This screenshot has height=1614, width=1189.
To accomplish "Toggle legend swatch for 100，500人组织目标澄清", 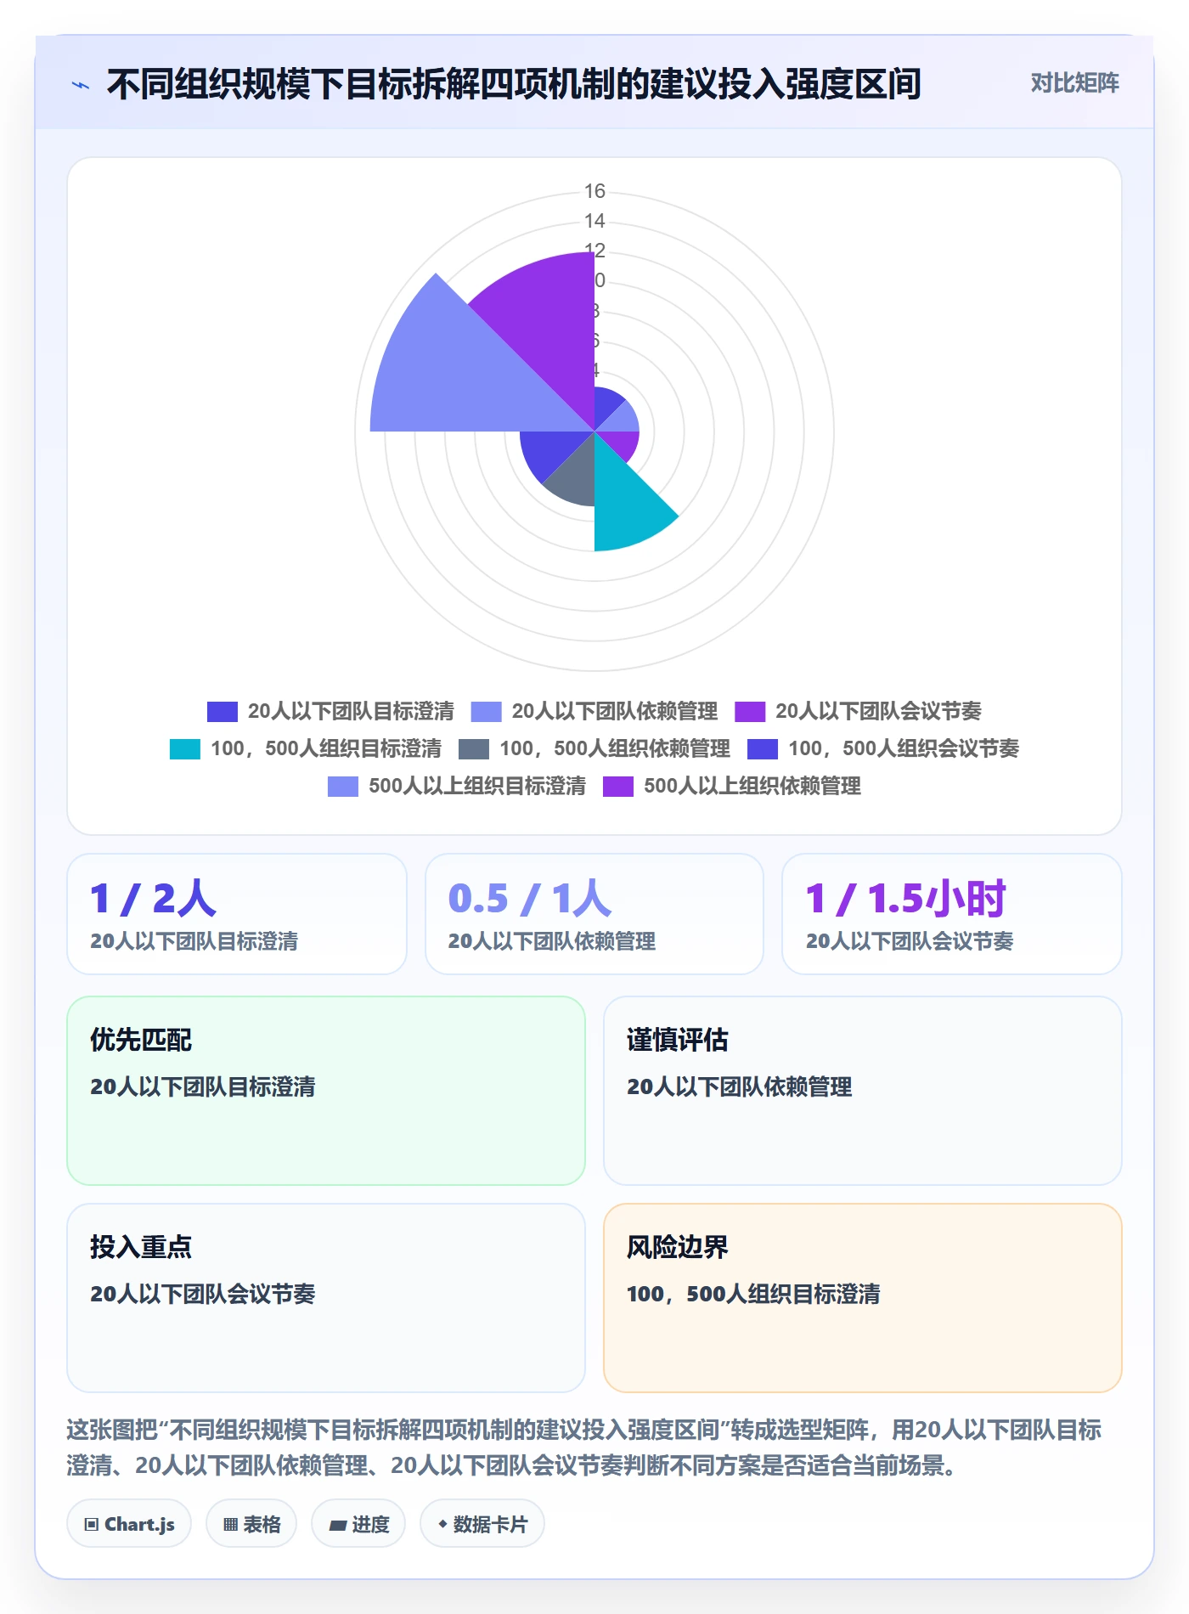I will [x=185, y=748].
